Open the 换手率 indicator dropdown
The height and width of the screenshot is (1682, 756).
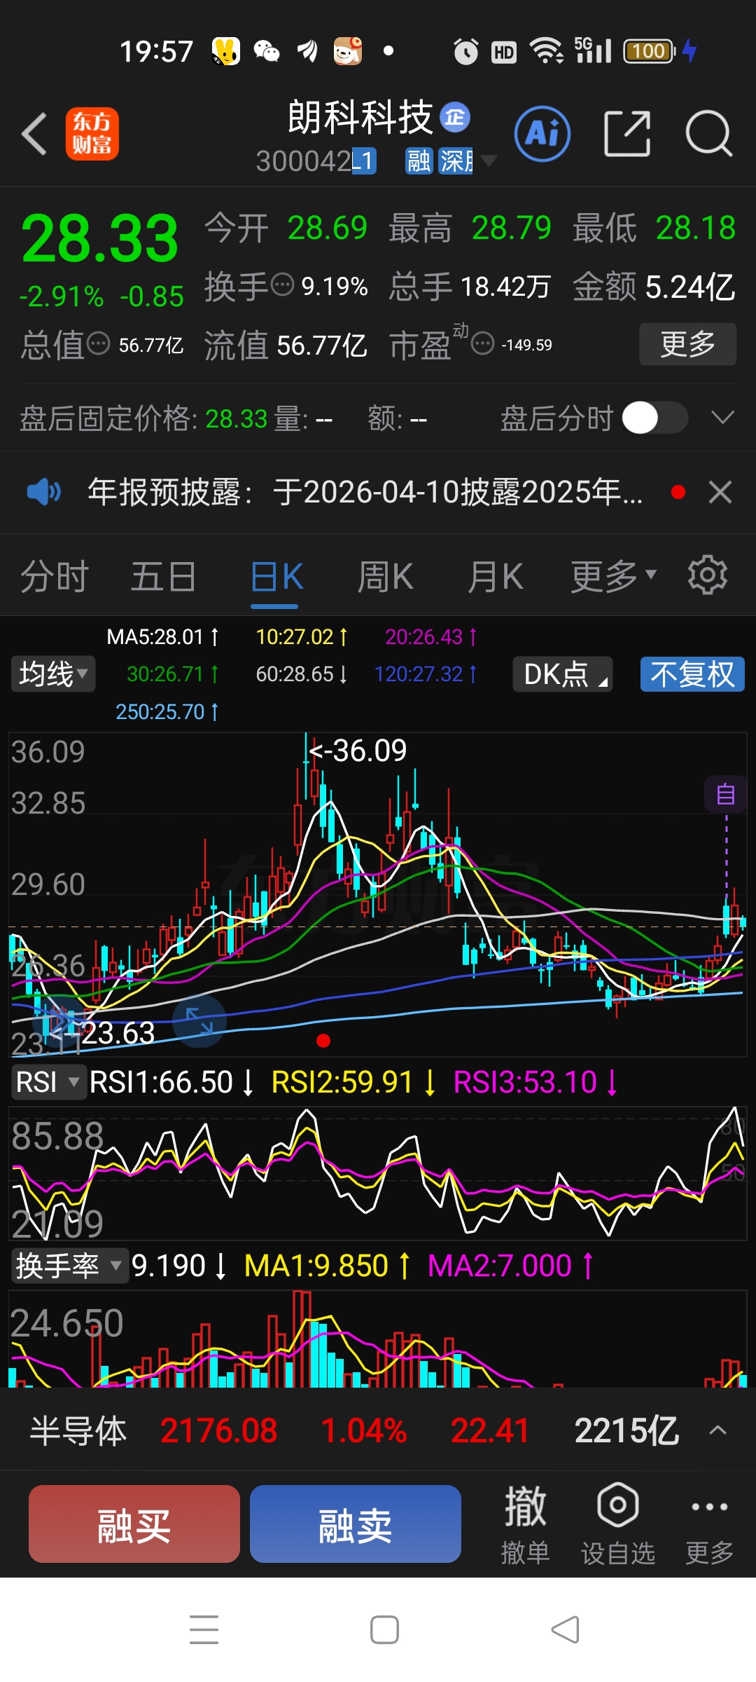click(x=69, y=1266)
